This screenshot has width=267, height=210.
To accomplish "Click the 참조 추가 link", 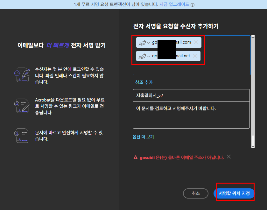I will pos(144,82).
